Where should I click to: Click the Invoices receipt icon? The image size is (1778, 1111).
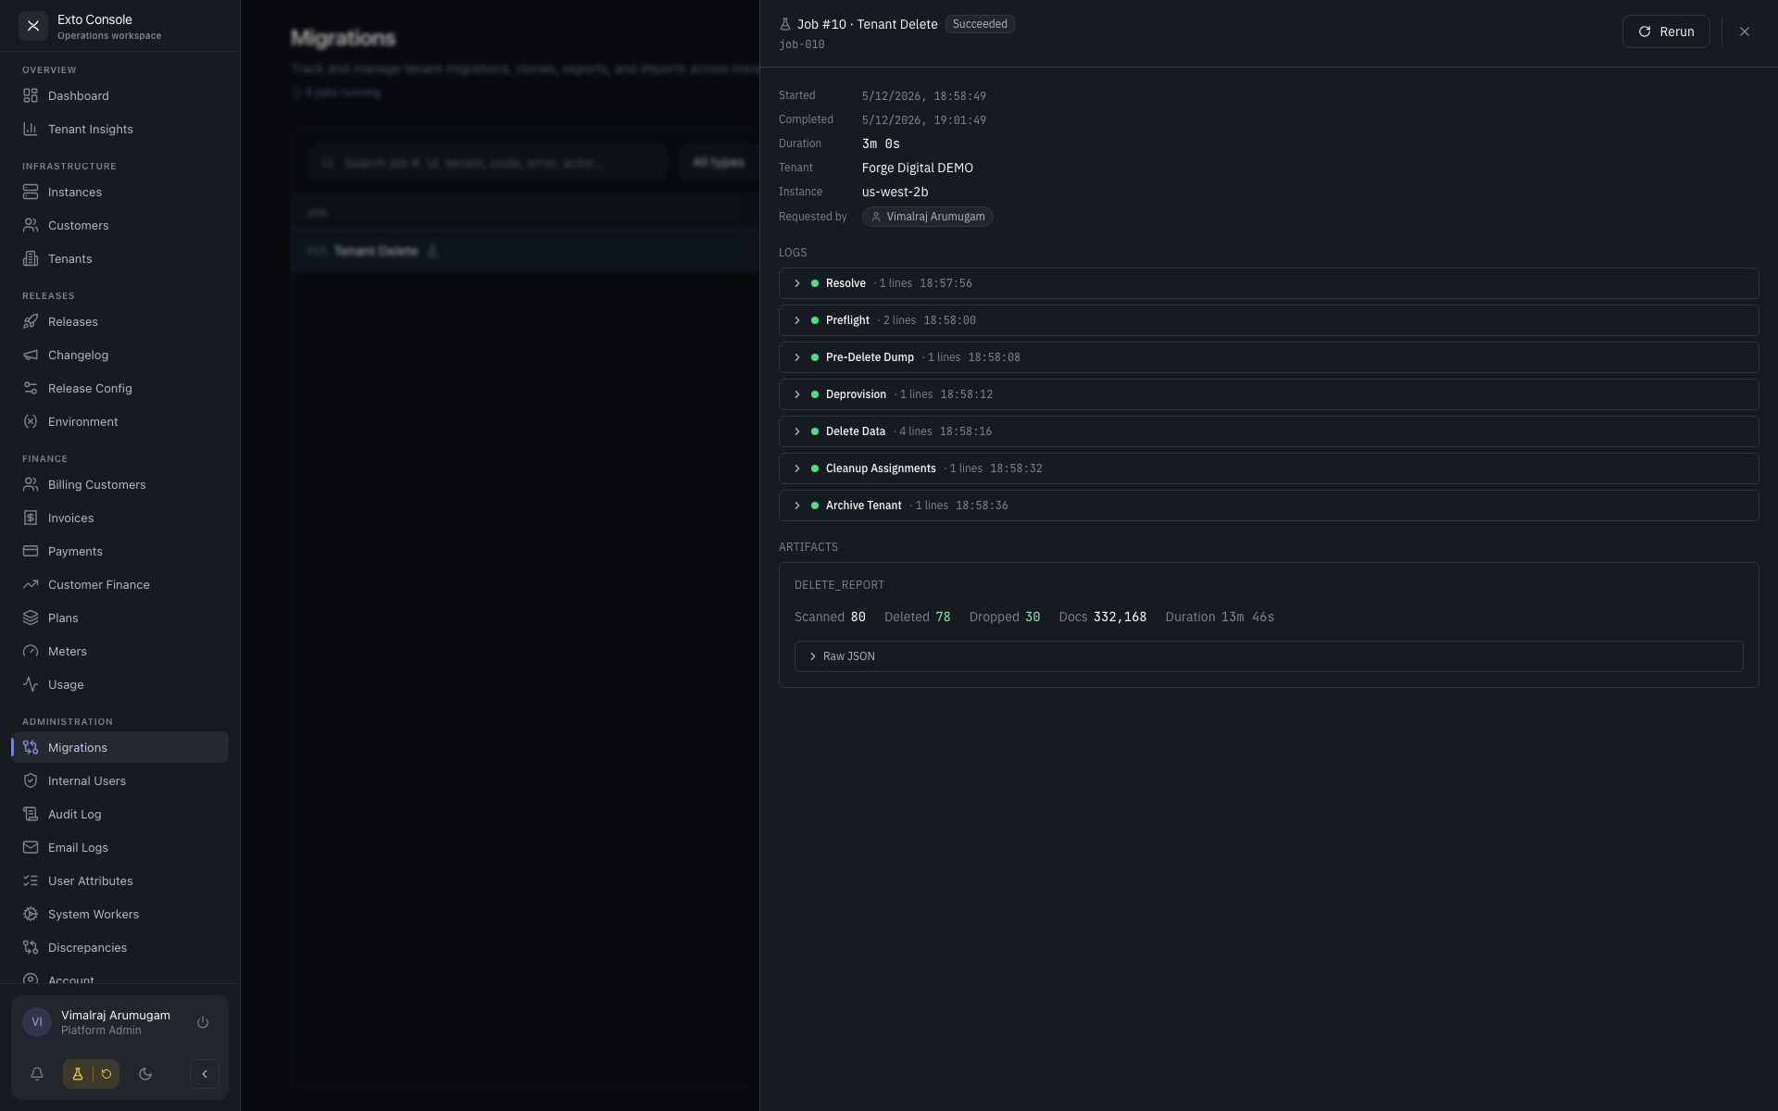31,518
